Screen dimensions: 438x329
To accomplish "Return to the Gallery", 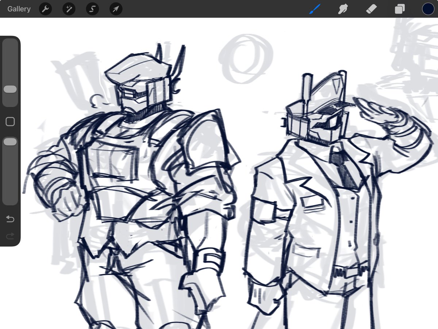I will click(x=19, y=9).
